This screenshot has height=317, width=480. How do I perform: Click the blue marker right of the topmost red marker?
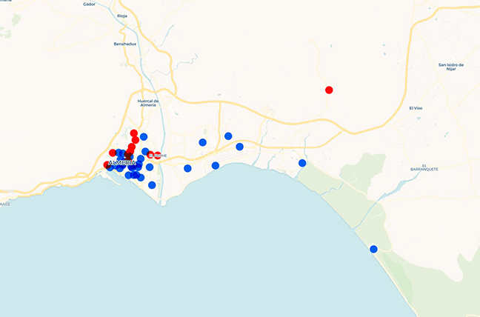point(144,136)
